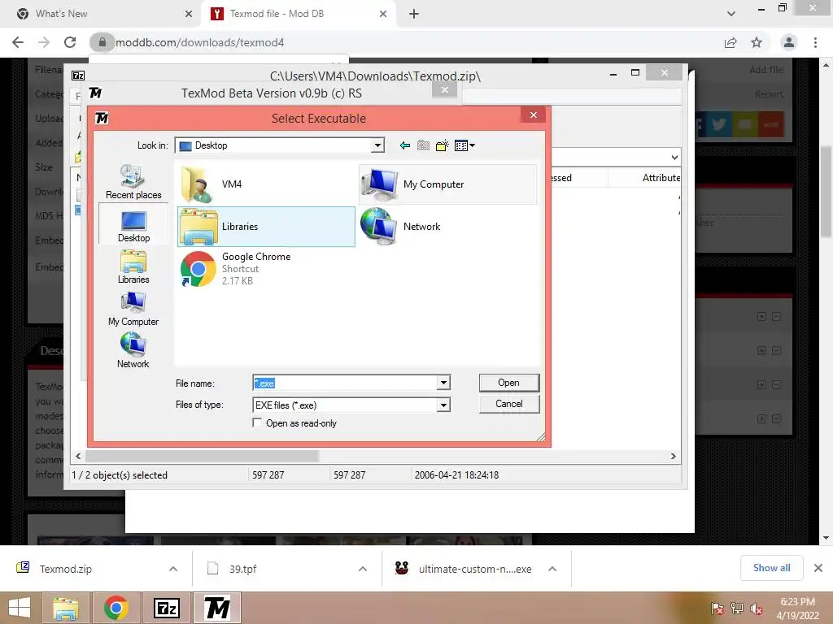Go up one folder level
This screenshot has height=624, width=833.
pyautogui.click(x=423, y=145)
